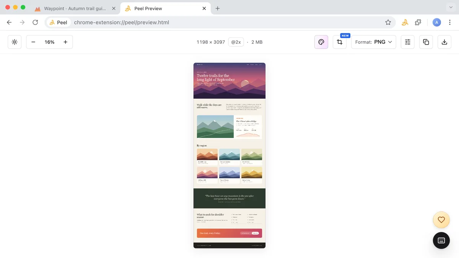This screenshot has width=459, height=258.
Task: Select the crop tool marked NEW
Action: (x=340, y=42)
